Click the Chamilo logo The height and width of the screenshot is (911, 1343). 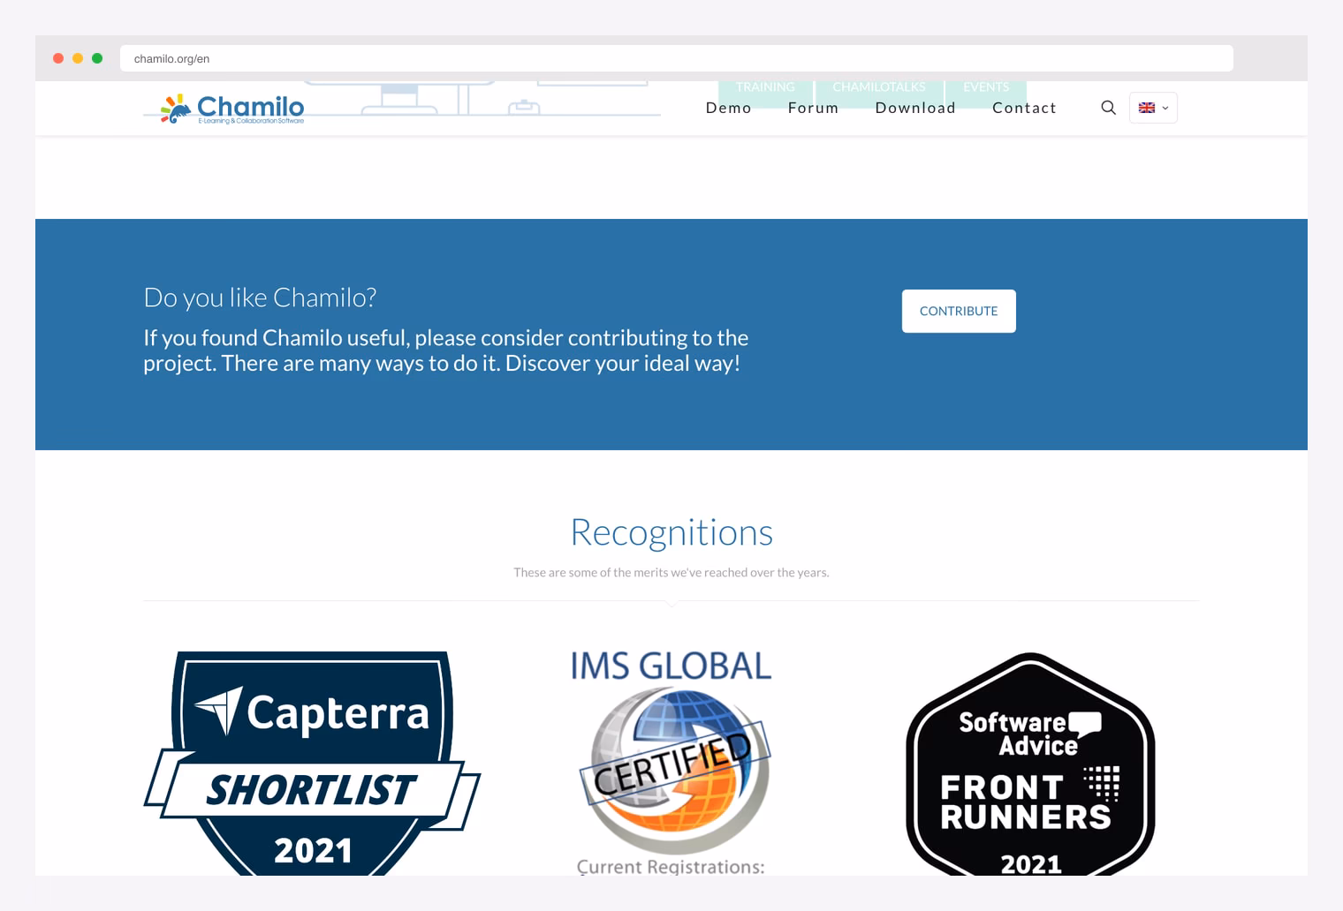click(x=232, y=109)
